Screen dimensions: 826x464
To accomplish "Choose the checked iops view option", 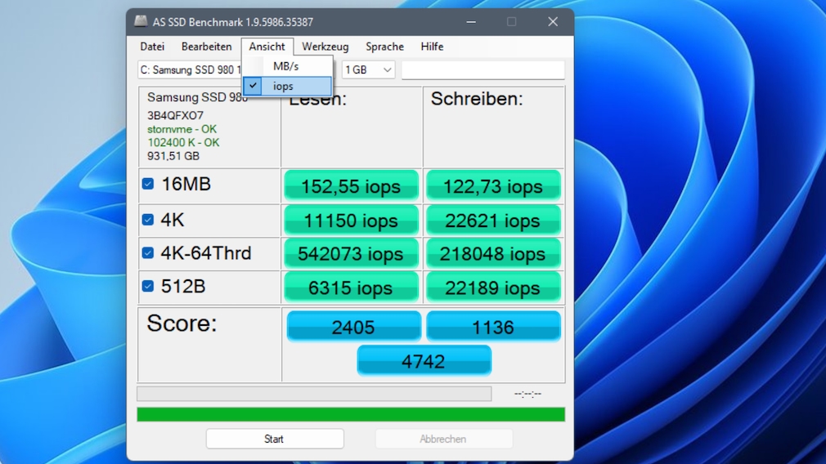I will (283, 86).
